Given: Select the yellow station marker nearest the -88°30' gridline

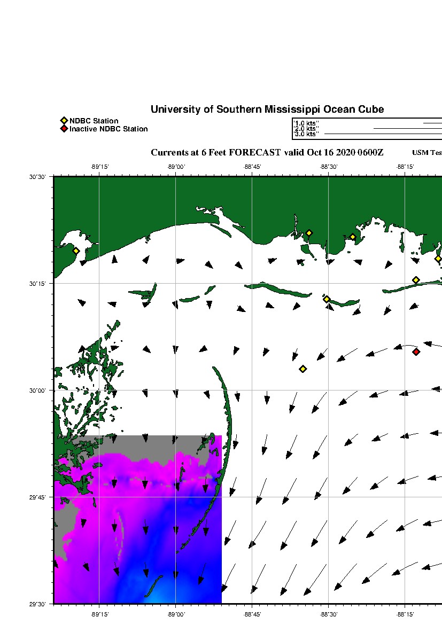Looking at the screenshot, I should [327, 299].
